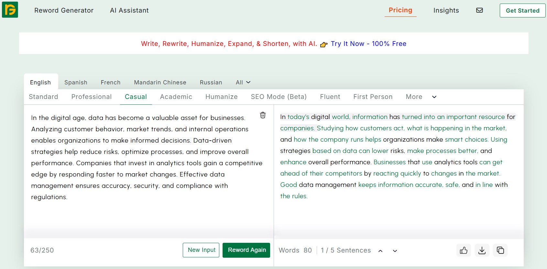This screenshot has width=547, height=269.
Task: Click the '1 / 5 Sentences' indicator
Action: pyautogui.click(x=346, y=250)
